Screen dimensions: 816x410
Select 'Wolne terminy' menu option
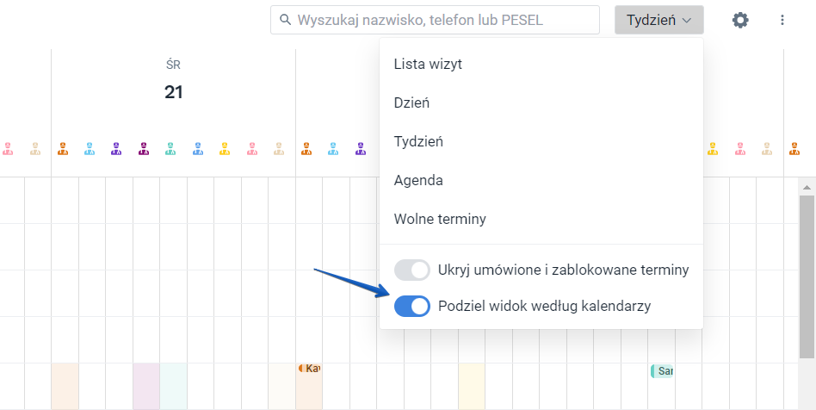440,219
